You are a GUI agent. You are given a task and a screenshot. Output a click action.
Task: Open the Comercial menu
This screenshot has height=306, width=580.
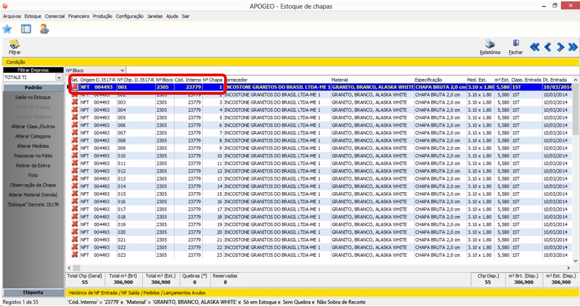[55, 16]
